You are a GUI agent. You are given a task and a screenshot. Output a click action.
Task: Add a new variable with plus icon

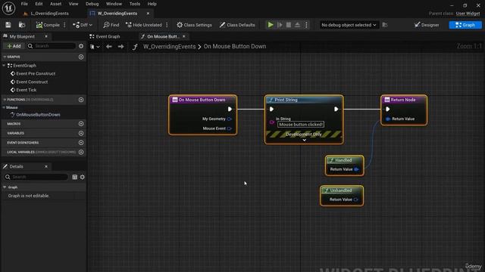tap(81, 133)
